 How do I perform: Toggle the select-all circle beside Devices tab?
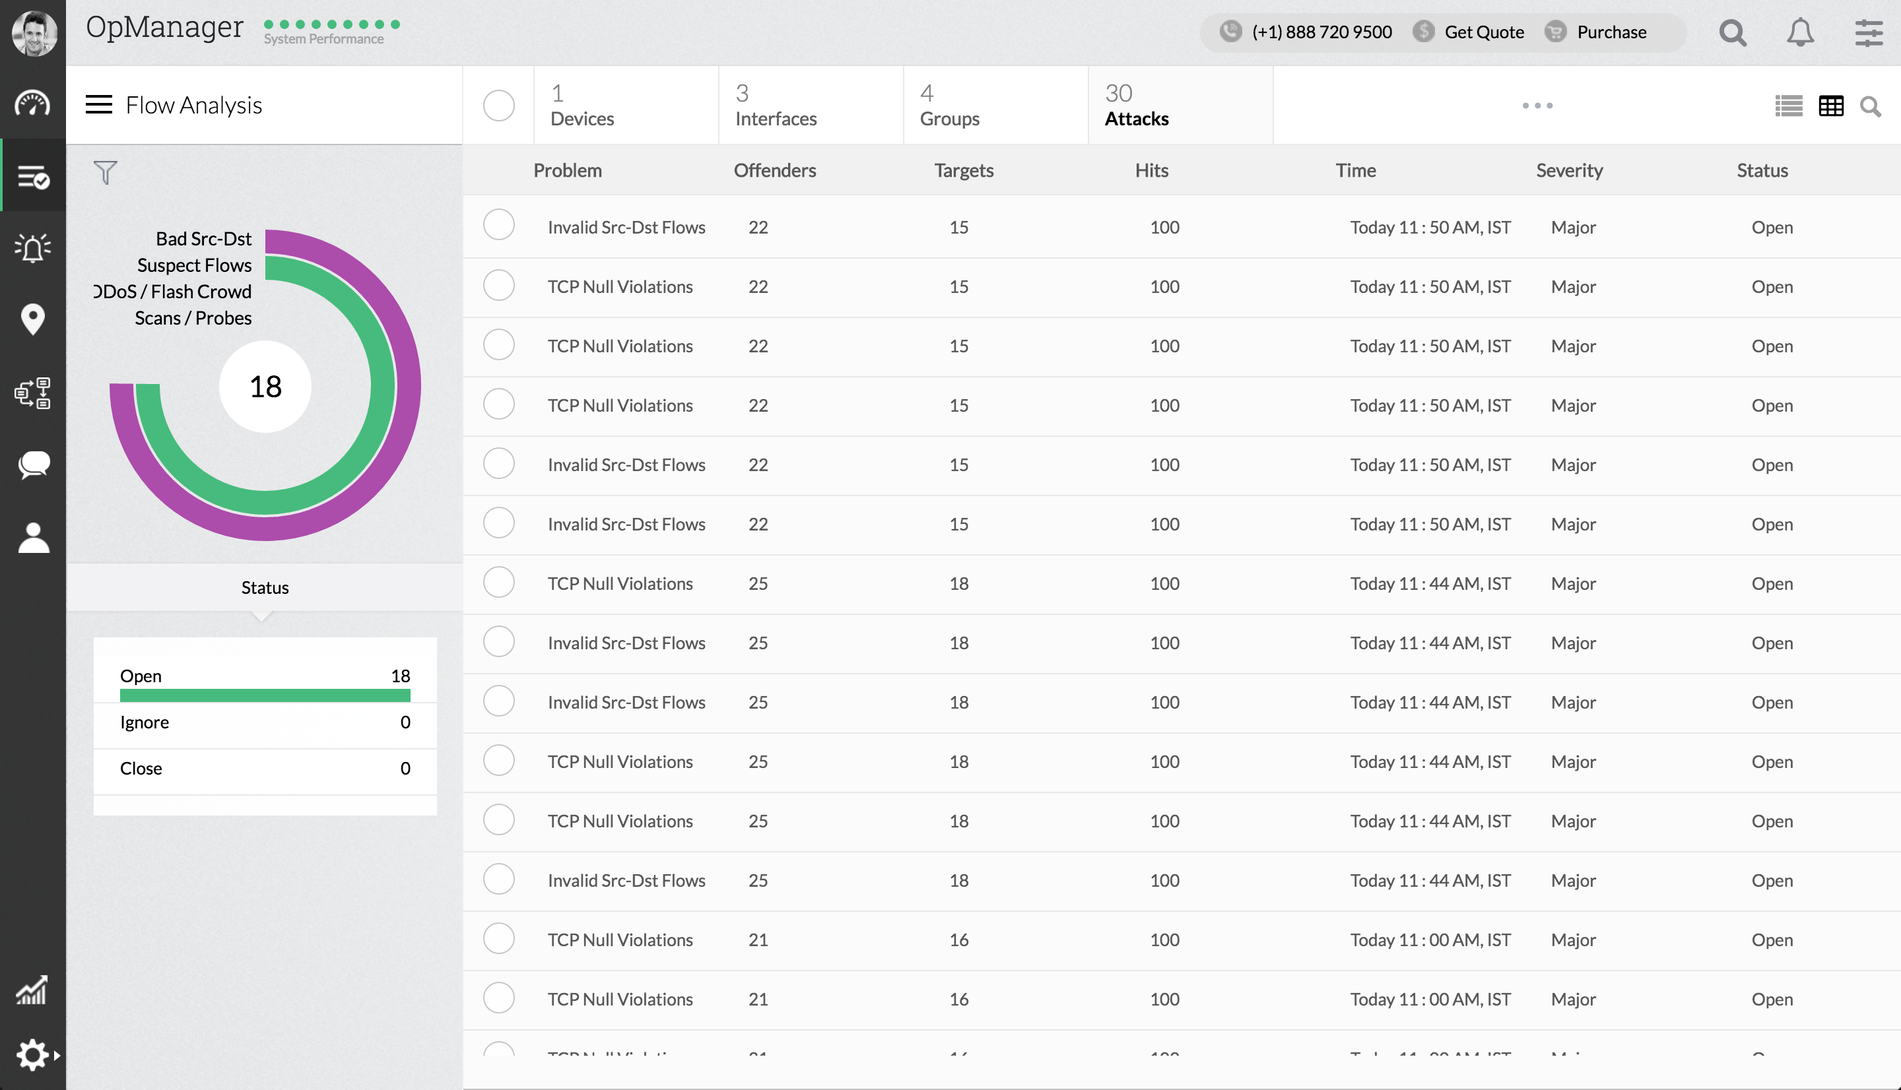[498, 106]
